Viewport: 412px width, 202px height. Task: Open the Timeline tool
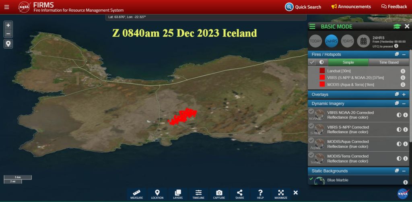tap(198, 194)
